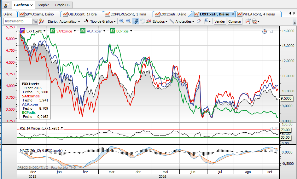Select the crosshair pan tool icon
The width and height of the screenshot is (297, 179).
[136, 21]
